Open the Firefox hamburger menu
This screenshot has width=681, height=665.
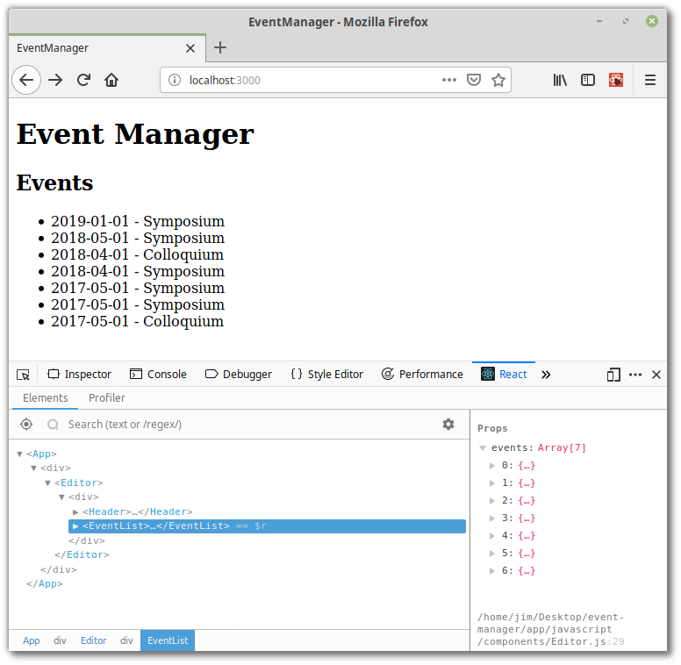(x=649, y=80)
